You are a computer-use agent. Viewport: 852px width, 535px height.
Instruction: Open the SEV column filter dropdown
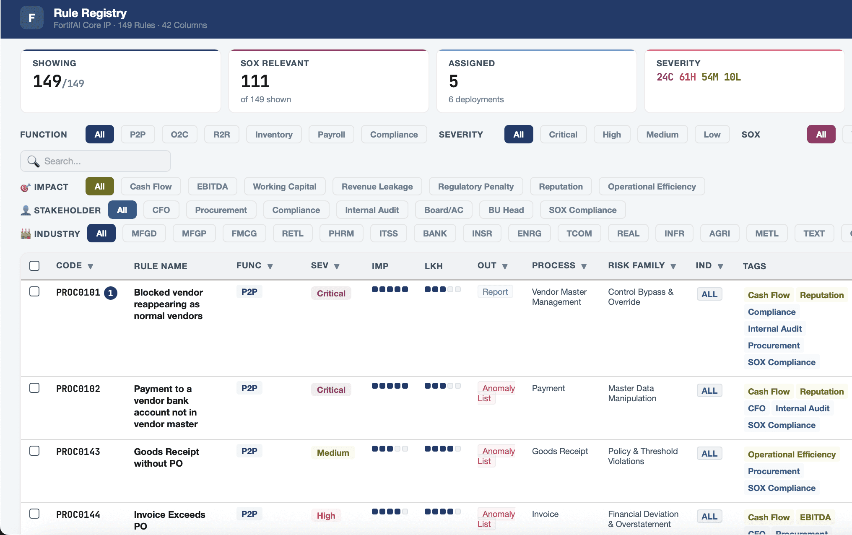(337, 266)
